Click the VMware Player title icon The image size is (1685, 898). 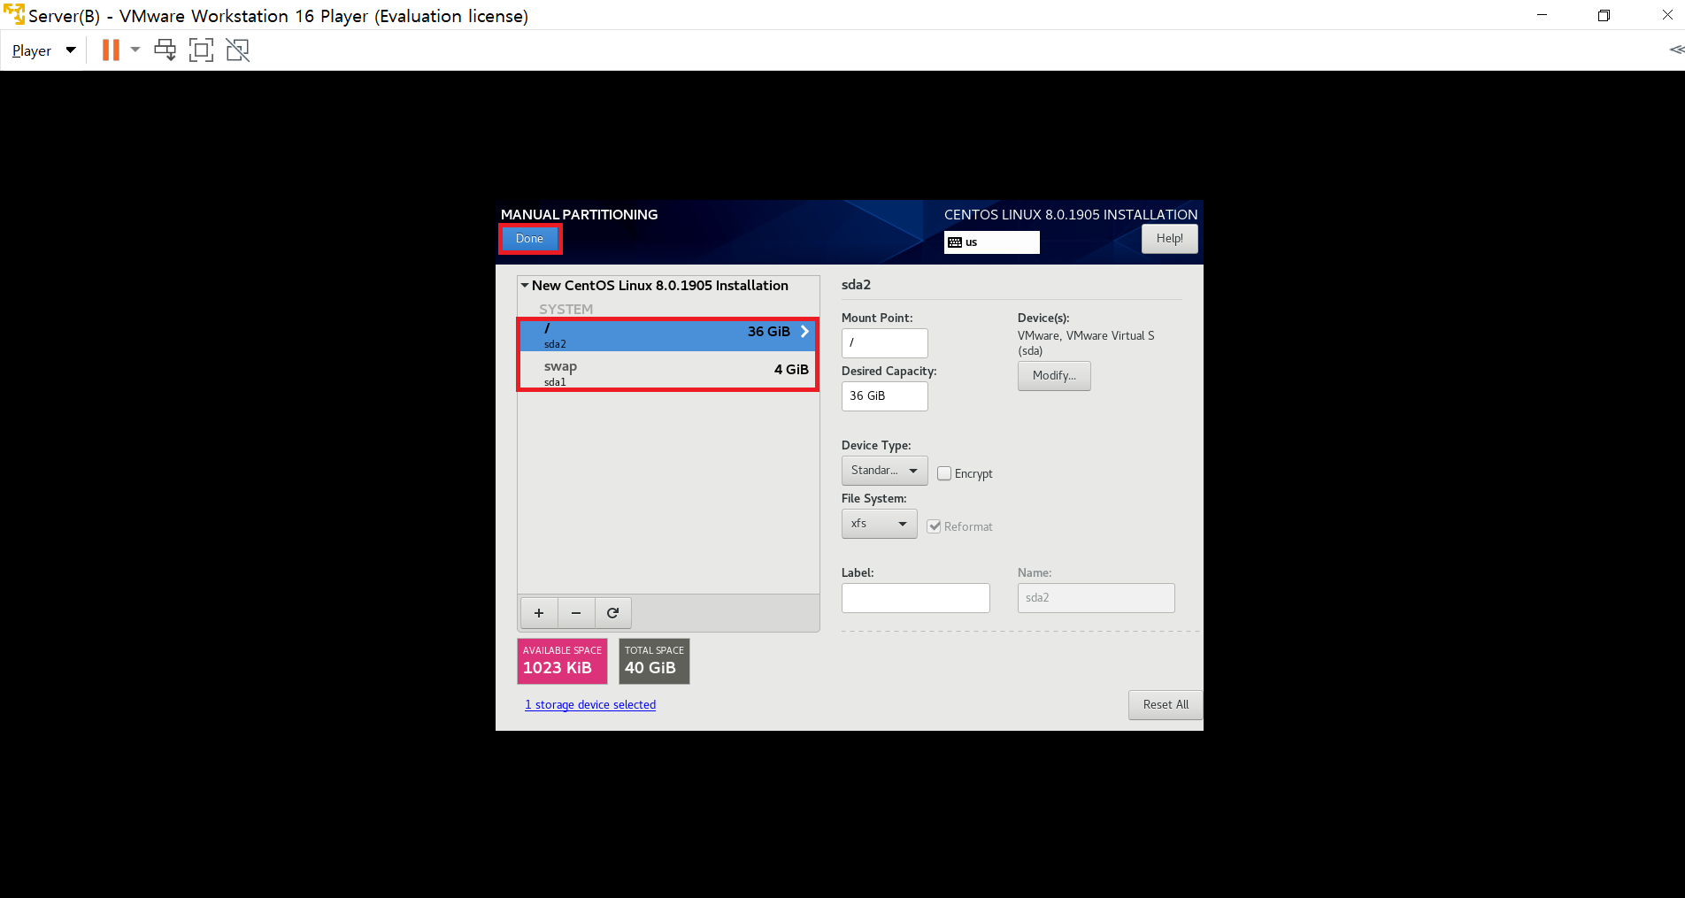[x=14, y=15]
